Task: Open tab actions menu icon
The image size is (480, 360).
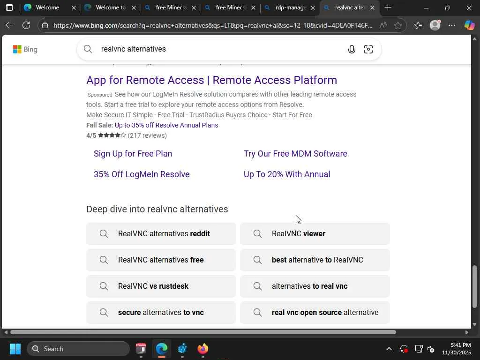Action: (x=9, y=7)
